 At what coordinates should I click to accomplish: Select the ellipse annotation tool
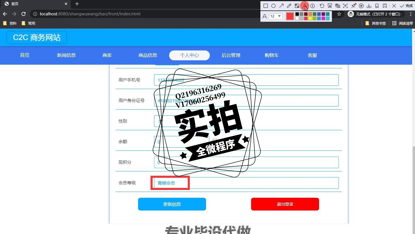pos(273,6)
